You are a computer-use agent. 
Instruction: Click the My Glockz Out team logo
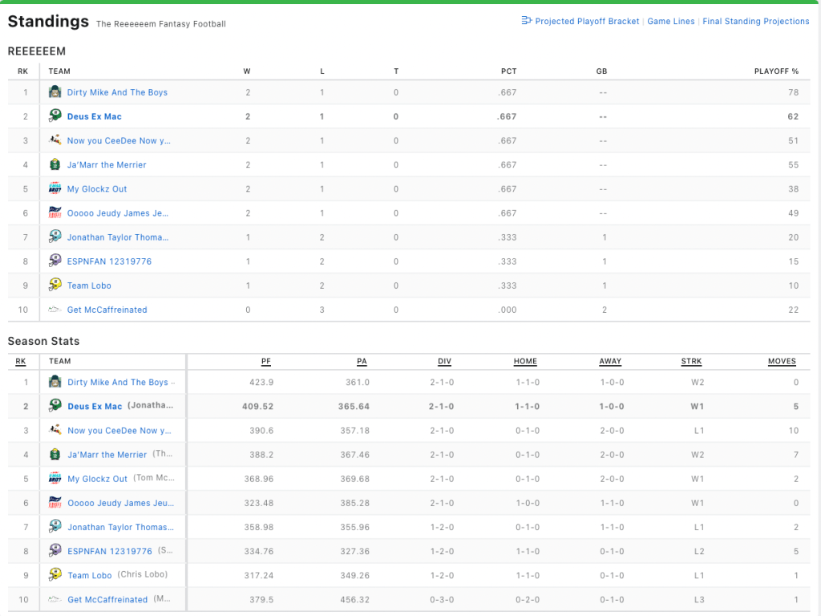(x=55, y=188)
